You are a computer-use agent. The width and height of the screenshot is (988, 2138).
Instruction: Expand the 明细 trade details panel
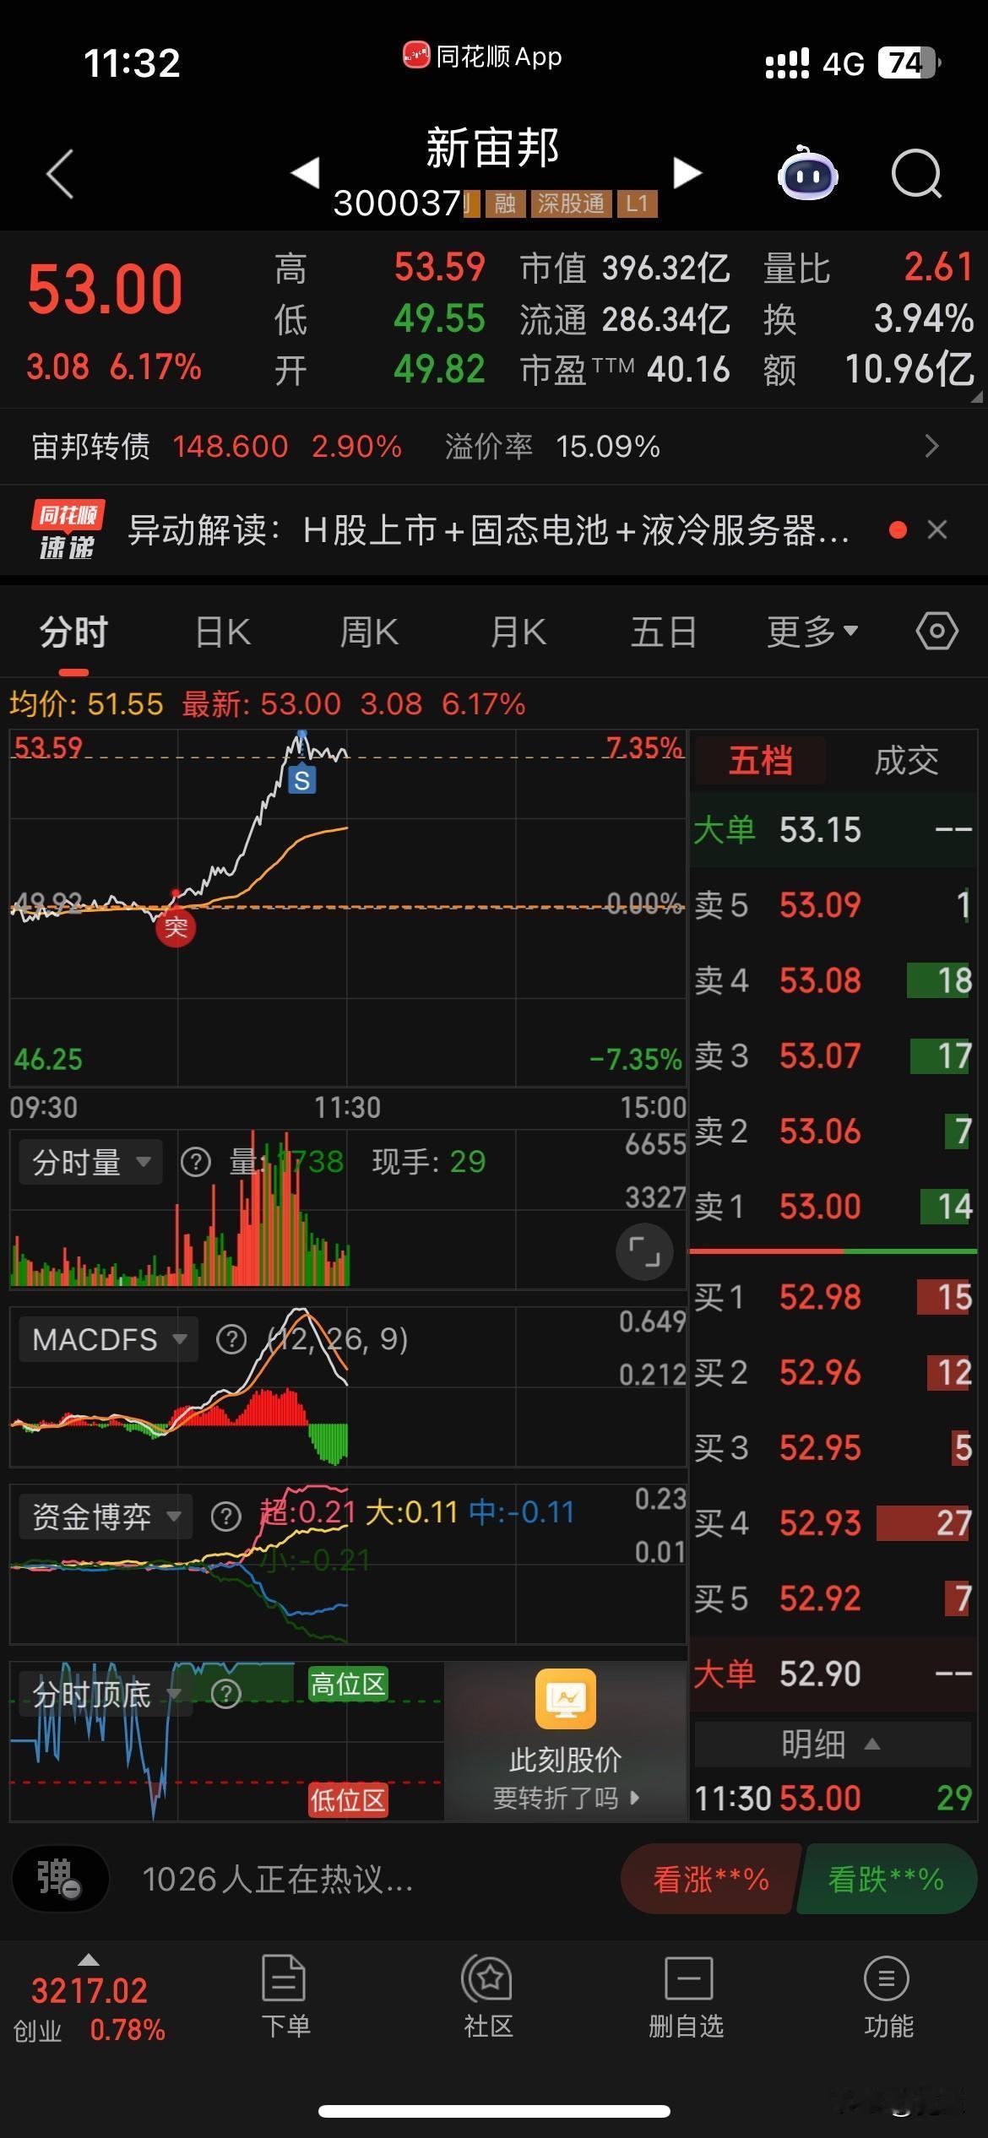tap(832, 1744)
